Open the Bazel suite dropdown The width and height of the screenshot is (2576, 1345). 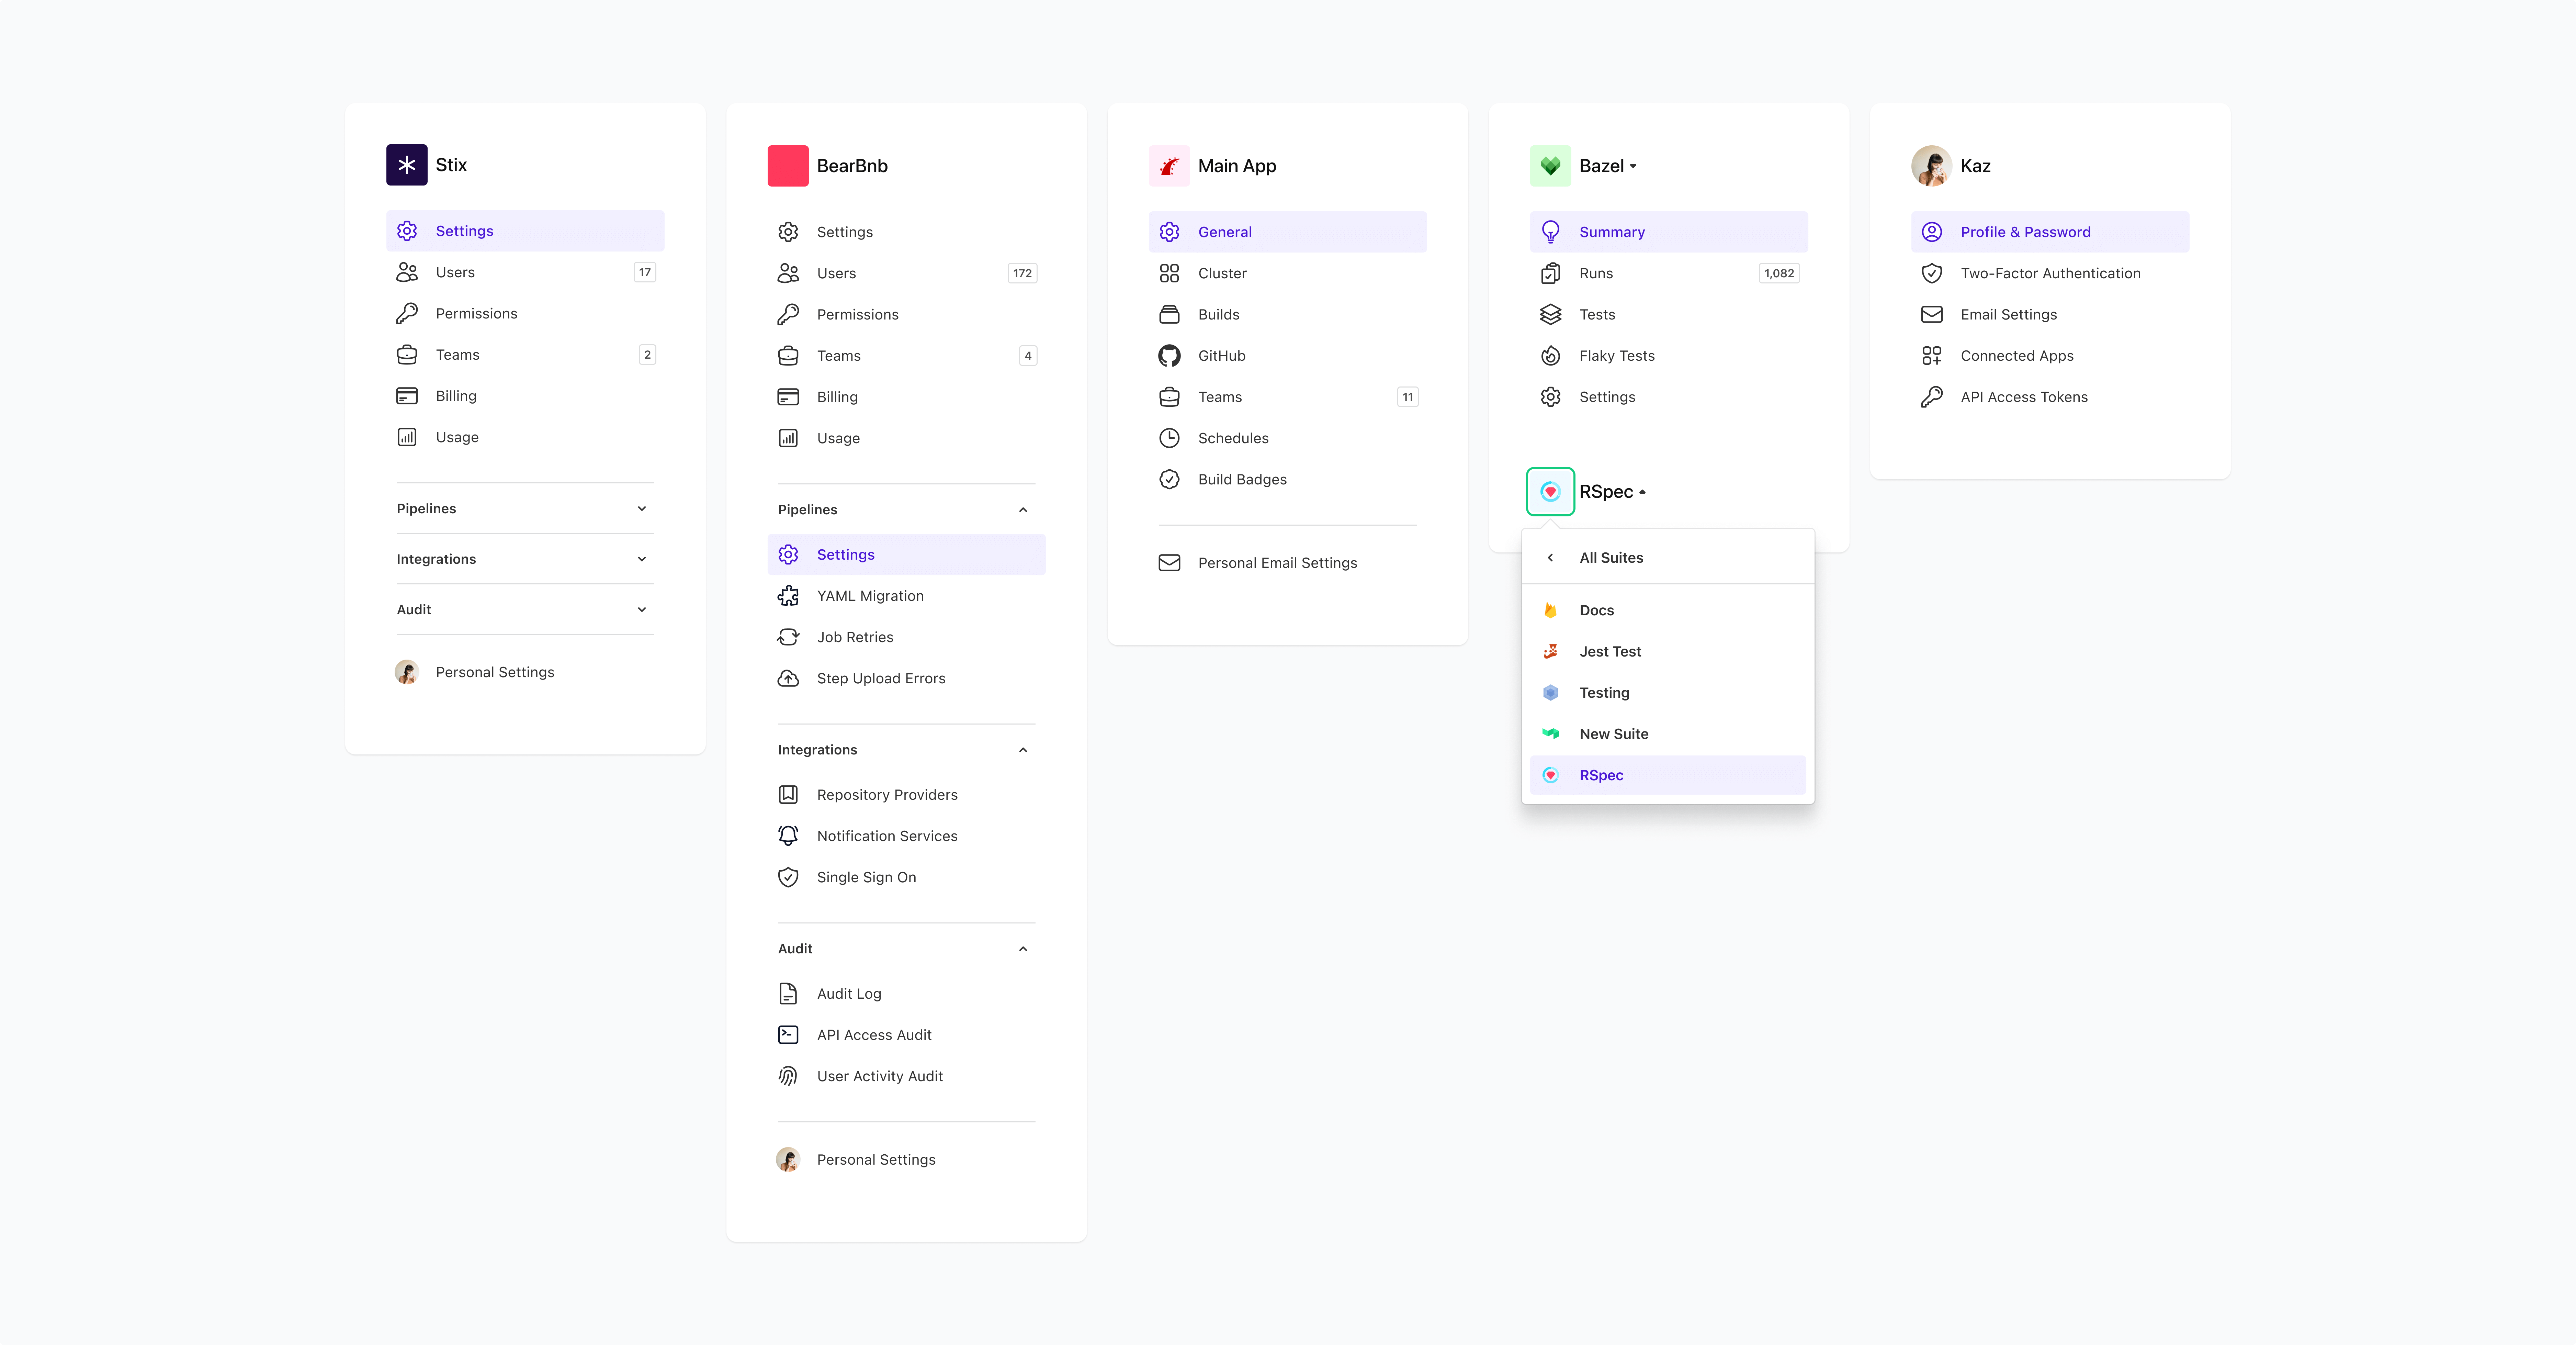click(x=1608, y=166)
